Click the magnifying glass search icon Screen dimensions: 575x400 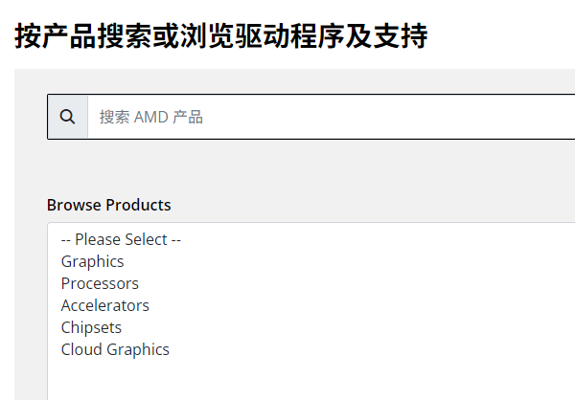tap(67, 117)
